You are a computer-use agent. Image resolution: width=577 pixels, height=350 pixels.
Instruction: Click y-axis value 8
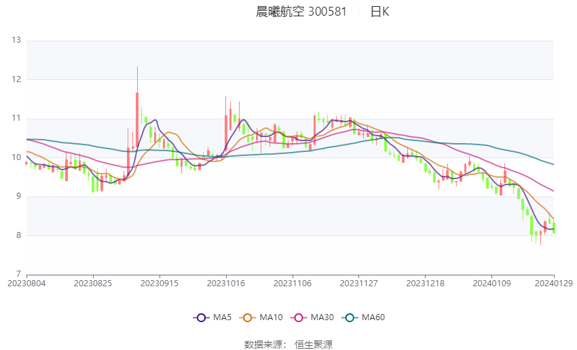[19, 235]
